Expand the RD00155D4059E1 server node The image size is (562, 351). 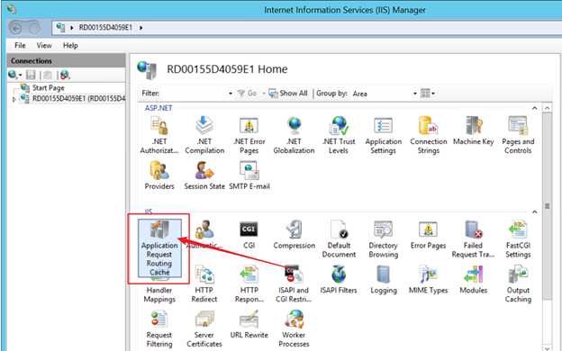(x=14, y=99)
